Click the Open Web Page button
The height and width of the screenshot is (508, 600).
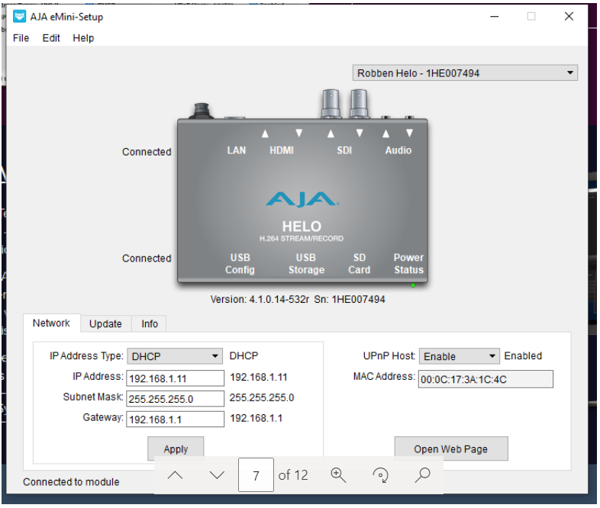(x=451, y=449)
